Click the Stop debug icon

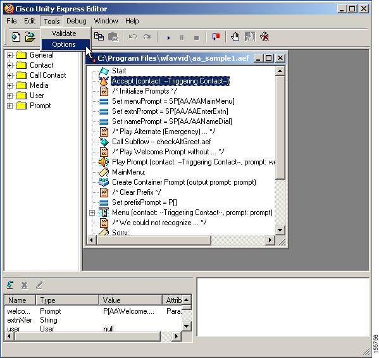click(x=197, y=38)
